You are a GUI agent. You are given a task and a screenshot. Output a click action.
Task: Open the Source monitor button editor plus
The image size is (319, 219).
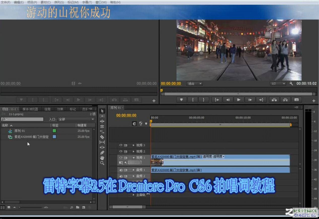[154, 101]
